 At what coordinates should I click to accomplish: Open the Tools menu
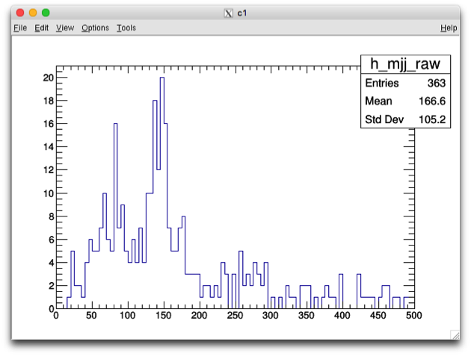click(126, 28)
